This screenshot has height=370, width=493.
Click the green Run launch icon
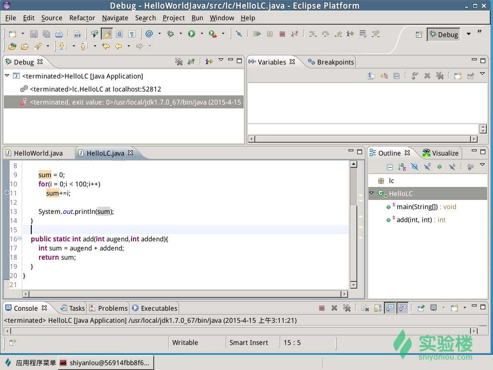tap(192, 34)
